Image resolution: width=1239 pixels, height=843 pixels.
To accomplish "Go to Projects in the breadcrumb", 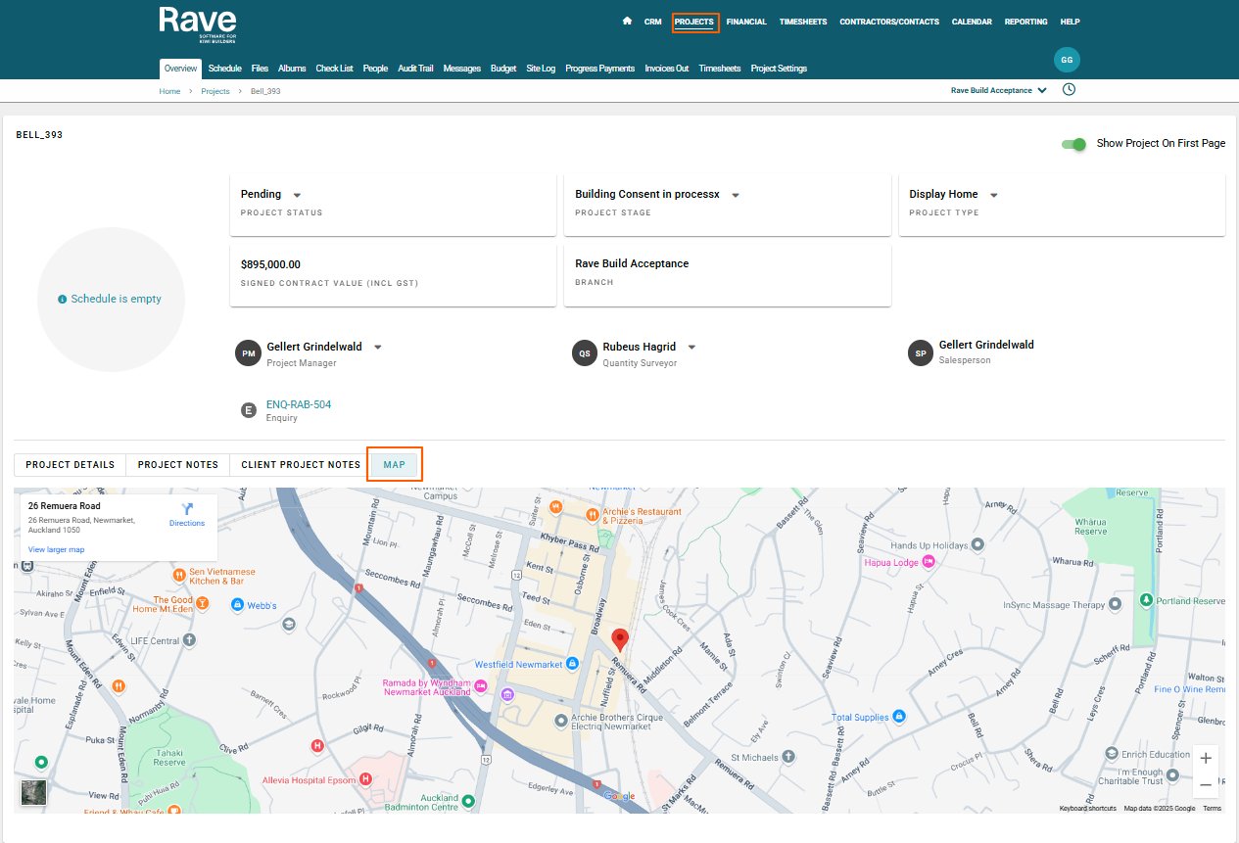I will (x=215, y=91).
